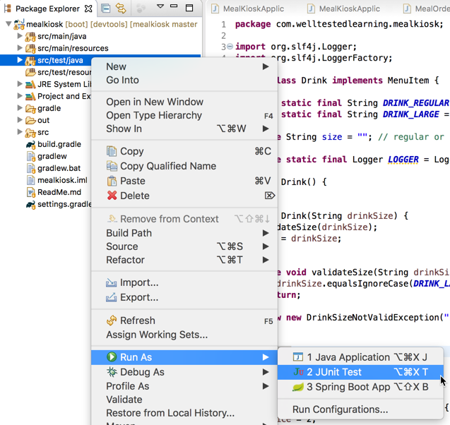Viewport: 450px width, 425px height.
Task: Select the src/main/resources folder icon
Action: (x=30, y=49)
